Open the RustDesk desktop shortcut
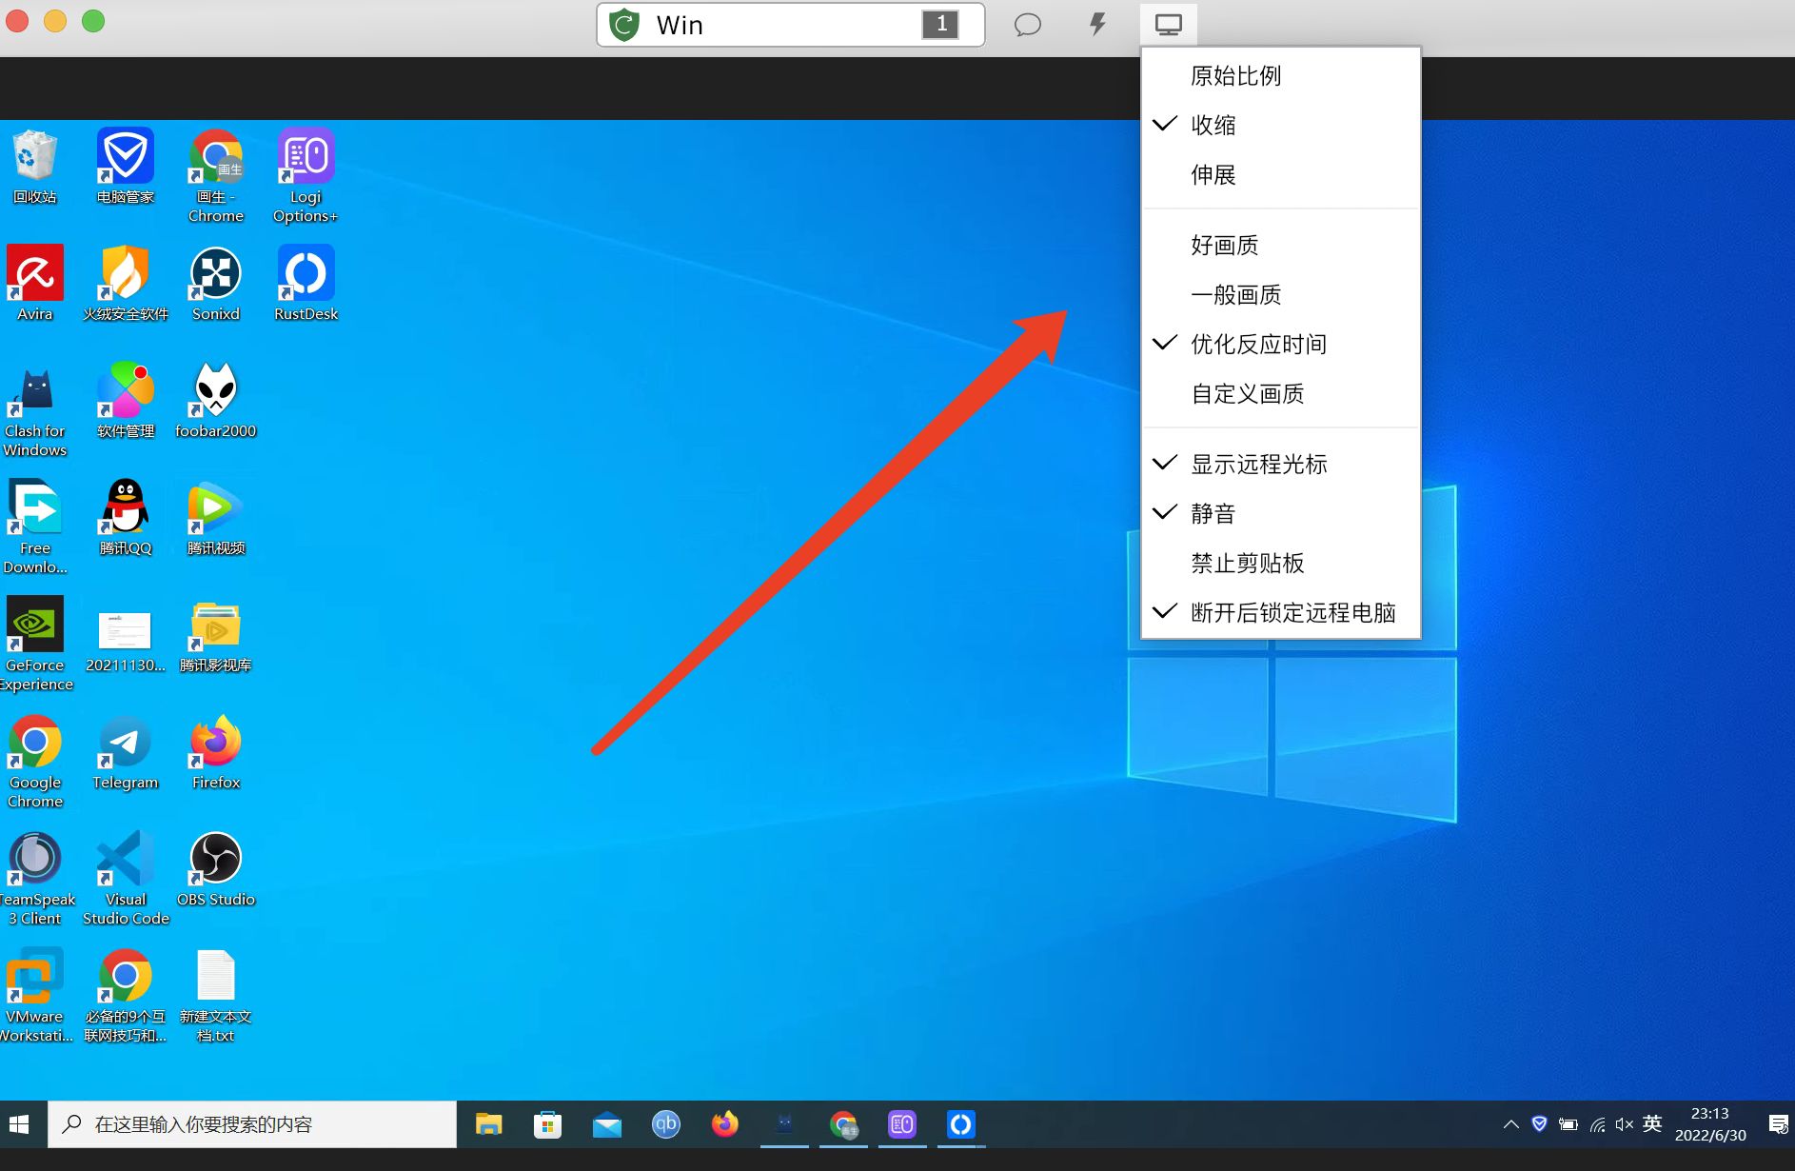Viewport: 1795px width, 1171px height. [306, 283]
